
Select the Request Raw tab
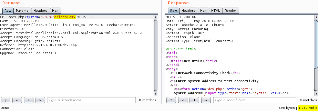[x=8, y=11]
